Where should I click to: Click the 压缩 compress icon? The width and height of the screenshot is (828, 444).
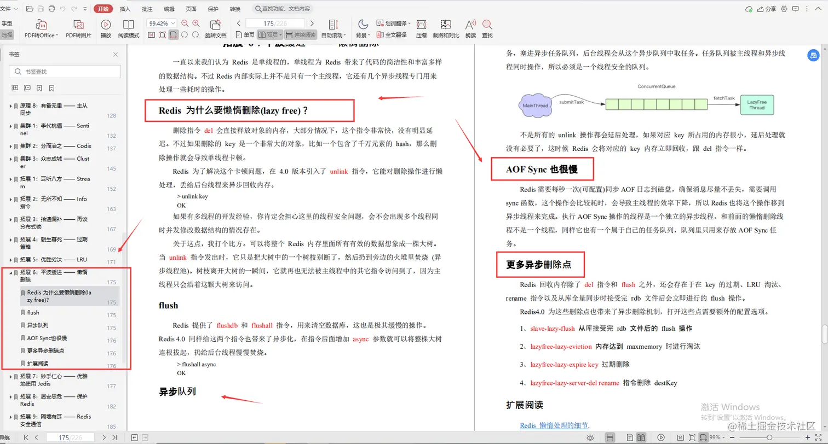tap(421, 27)
